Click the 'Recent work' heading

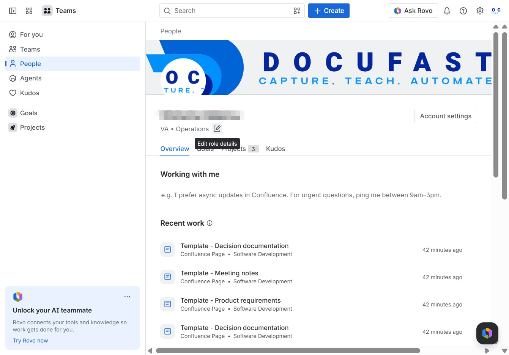pyautogui.click(x=182, y=223)
